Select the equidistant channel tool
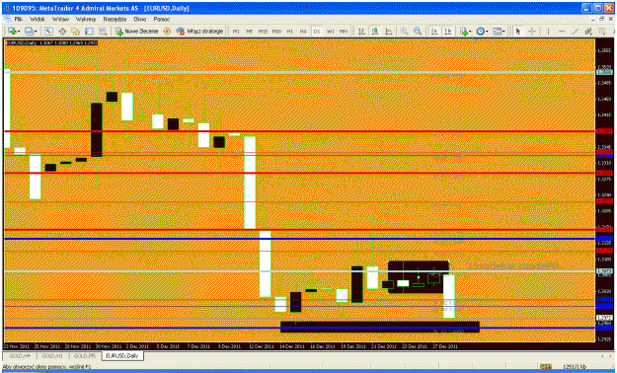The image size is (617, 373). pyautogui.click(x=588, y=32)
